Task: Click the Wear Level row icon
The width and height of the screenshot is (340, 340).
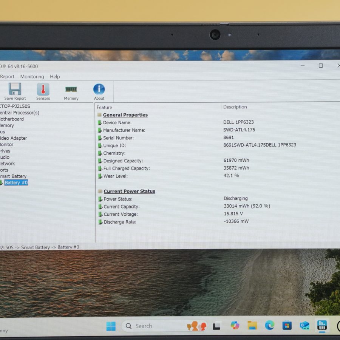Action: [100, 176]
